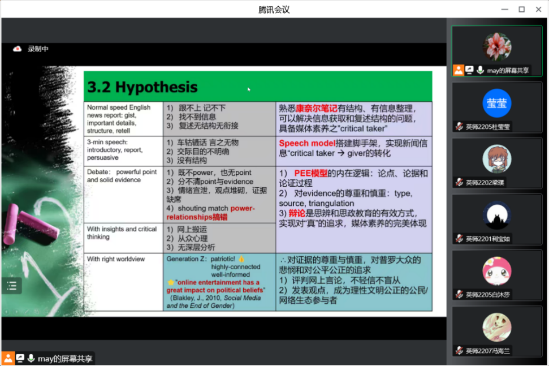Click the screen-share icon on may's video tile
The width and height of the screenshot is (549, 366).
click(x=469, y=70)
